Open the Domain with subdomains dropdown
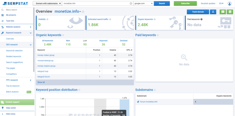235x116 pixels. click(47, 3)
